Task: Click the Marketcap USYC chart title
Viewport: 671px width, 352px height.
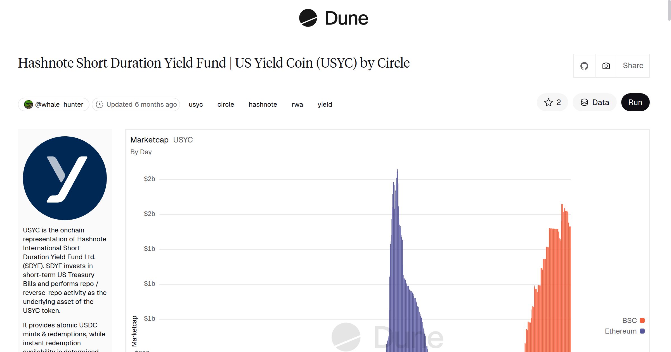Action: pyautogui.click(x=161, y=140)
